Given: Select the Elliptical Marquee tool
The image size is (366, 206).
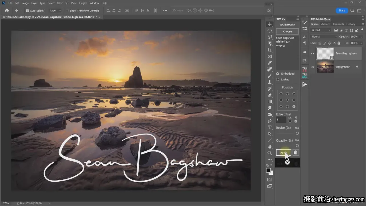Looking at the screenshot, I should coord(270,31).
